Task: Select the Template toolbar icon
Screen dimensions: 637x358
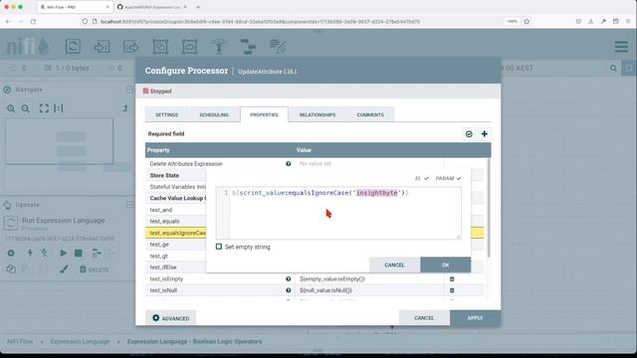Action: (x=248, y=47)
